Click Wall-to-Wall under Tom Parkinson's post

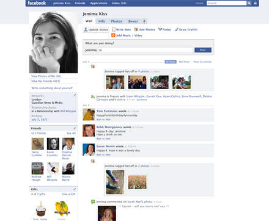[x=103, y=120]
